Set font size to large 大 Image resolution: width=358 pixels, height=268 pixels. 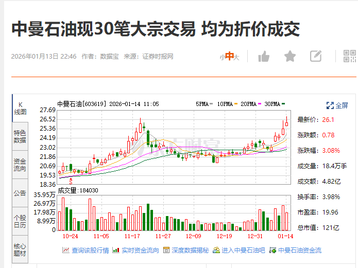click(236, 57)
